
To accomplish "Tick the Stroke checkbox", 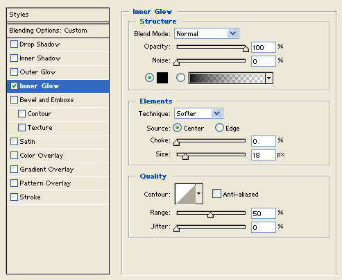I will (14, 197).
